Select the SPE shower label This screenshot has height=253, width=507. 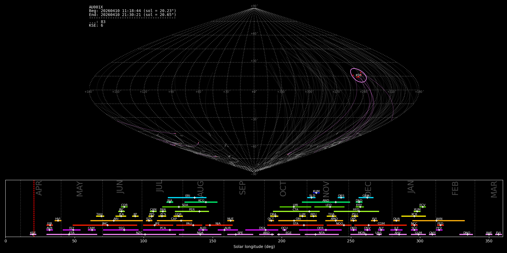tap(240, 233)
